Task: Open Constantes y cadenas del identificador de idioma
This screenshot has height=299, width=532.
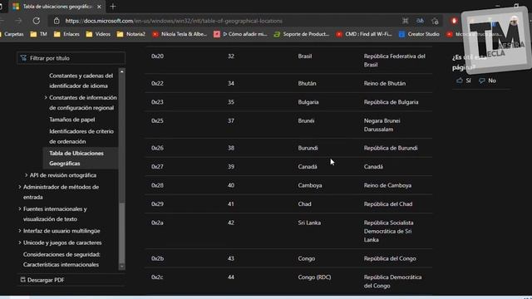Action: pos(81,81)
